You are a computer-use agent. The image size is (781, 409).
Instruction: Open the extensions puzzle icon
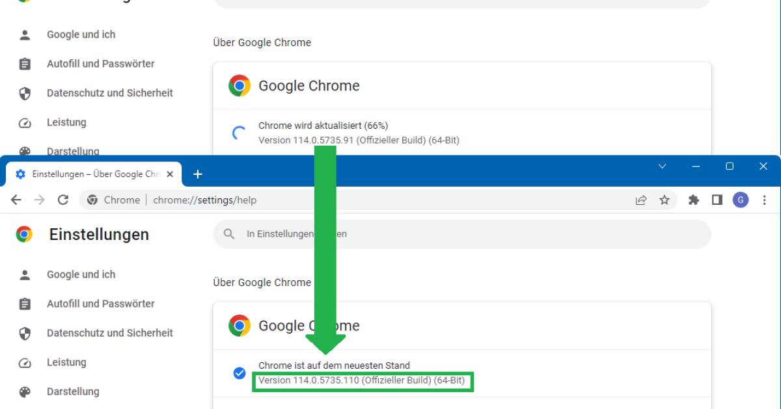694,200
